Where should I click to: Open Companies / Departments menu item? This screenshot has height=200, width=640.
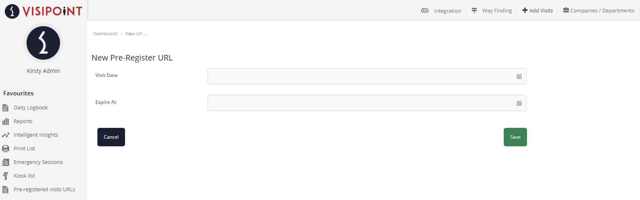pyautogui.click(x=599, y=10)
